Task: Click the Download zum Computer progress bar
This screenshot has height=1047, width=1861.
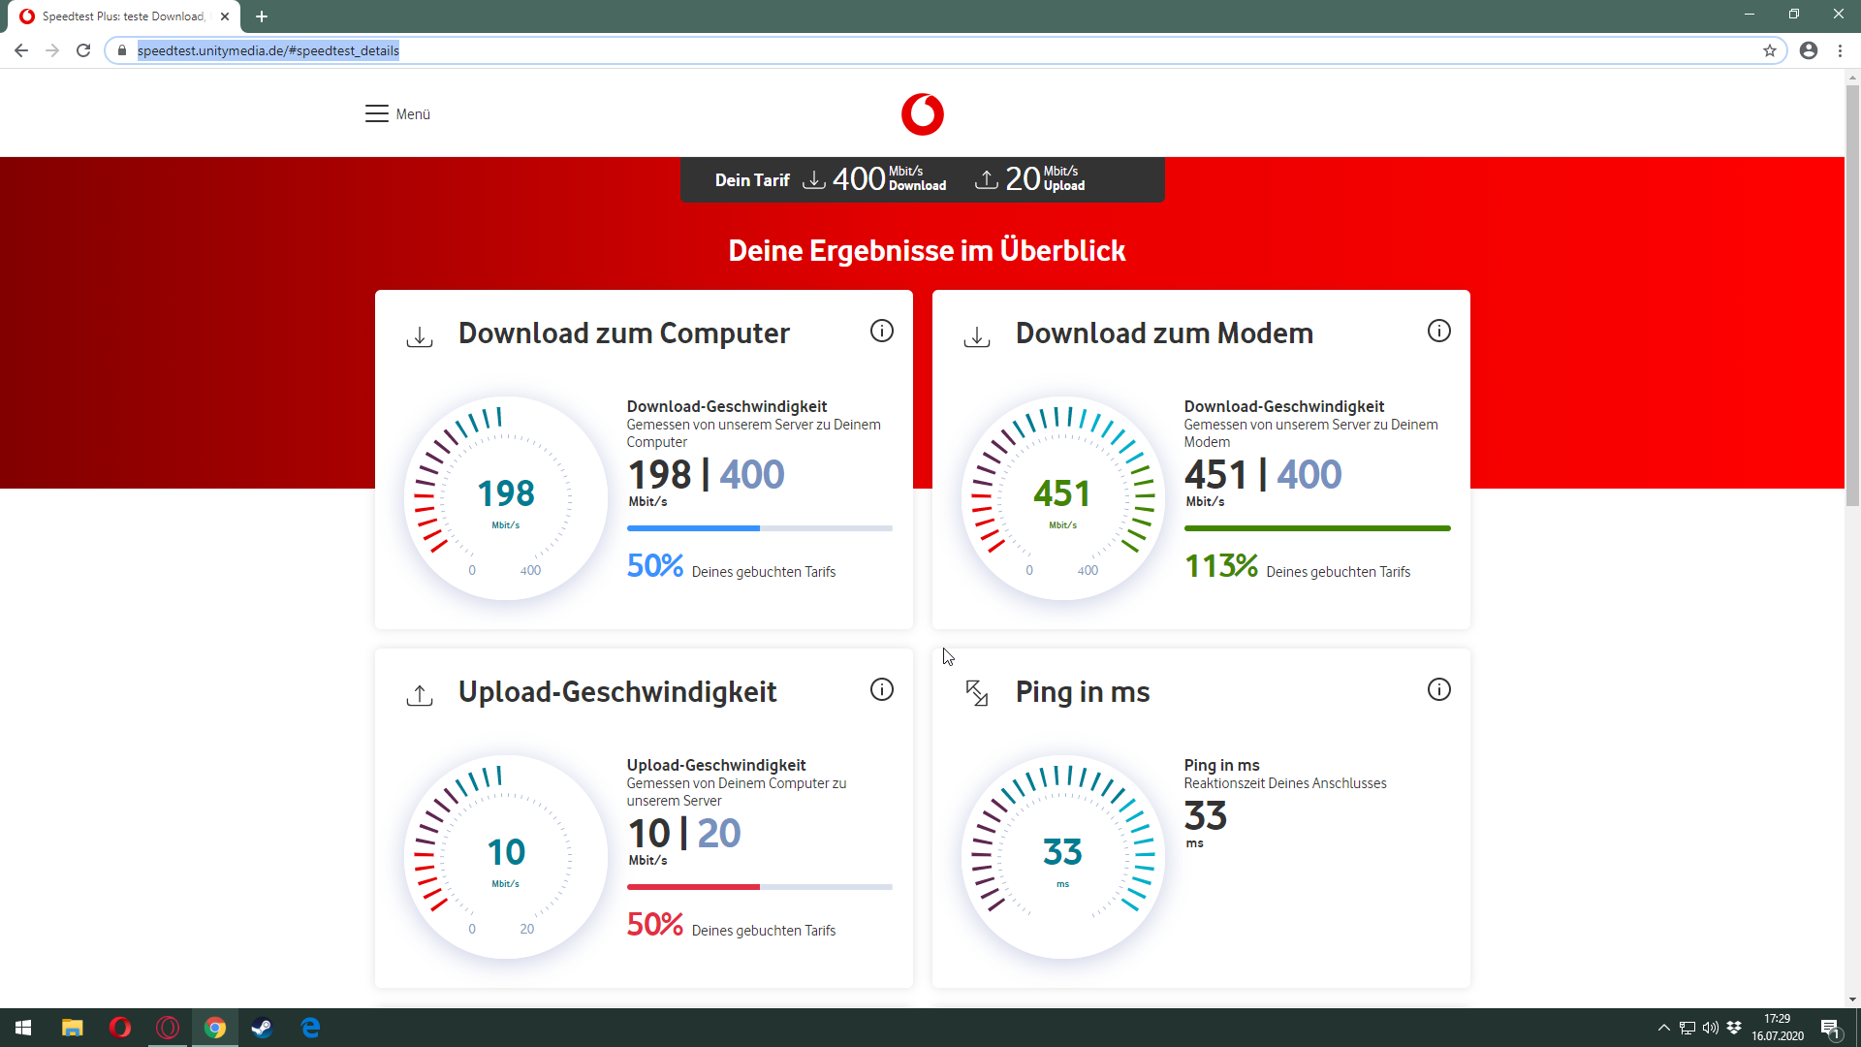Action: pyautogui.click(x=759, y=528)
